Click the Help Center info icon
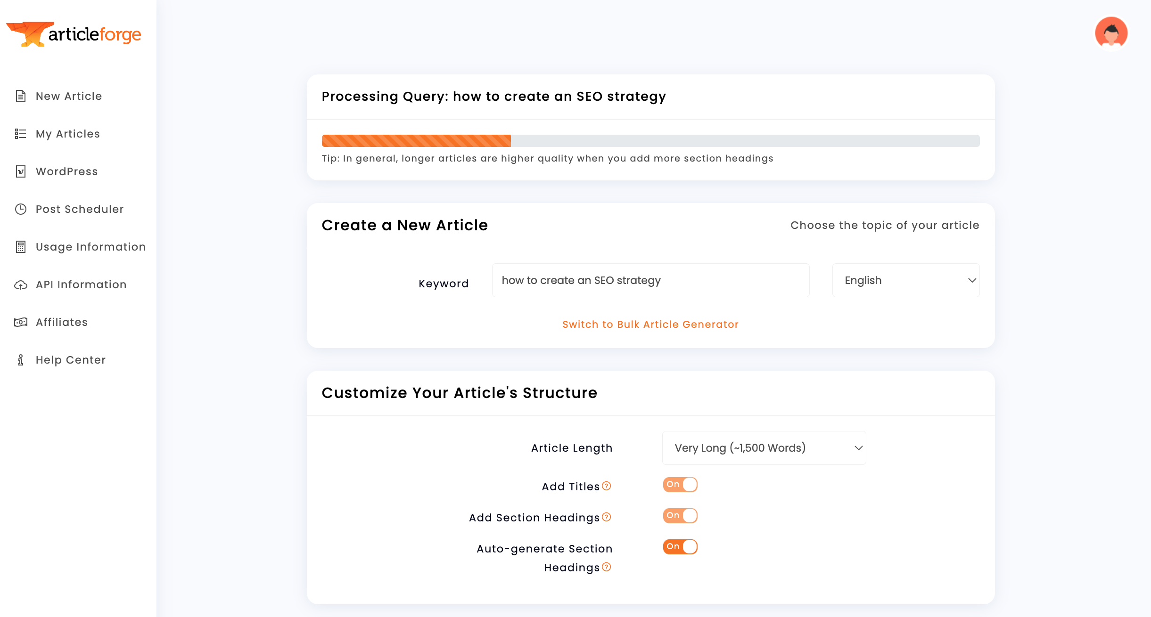Screen dimensions: 1151x617 [20, 360]
